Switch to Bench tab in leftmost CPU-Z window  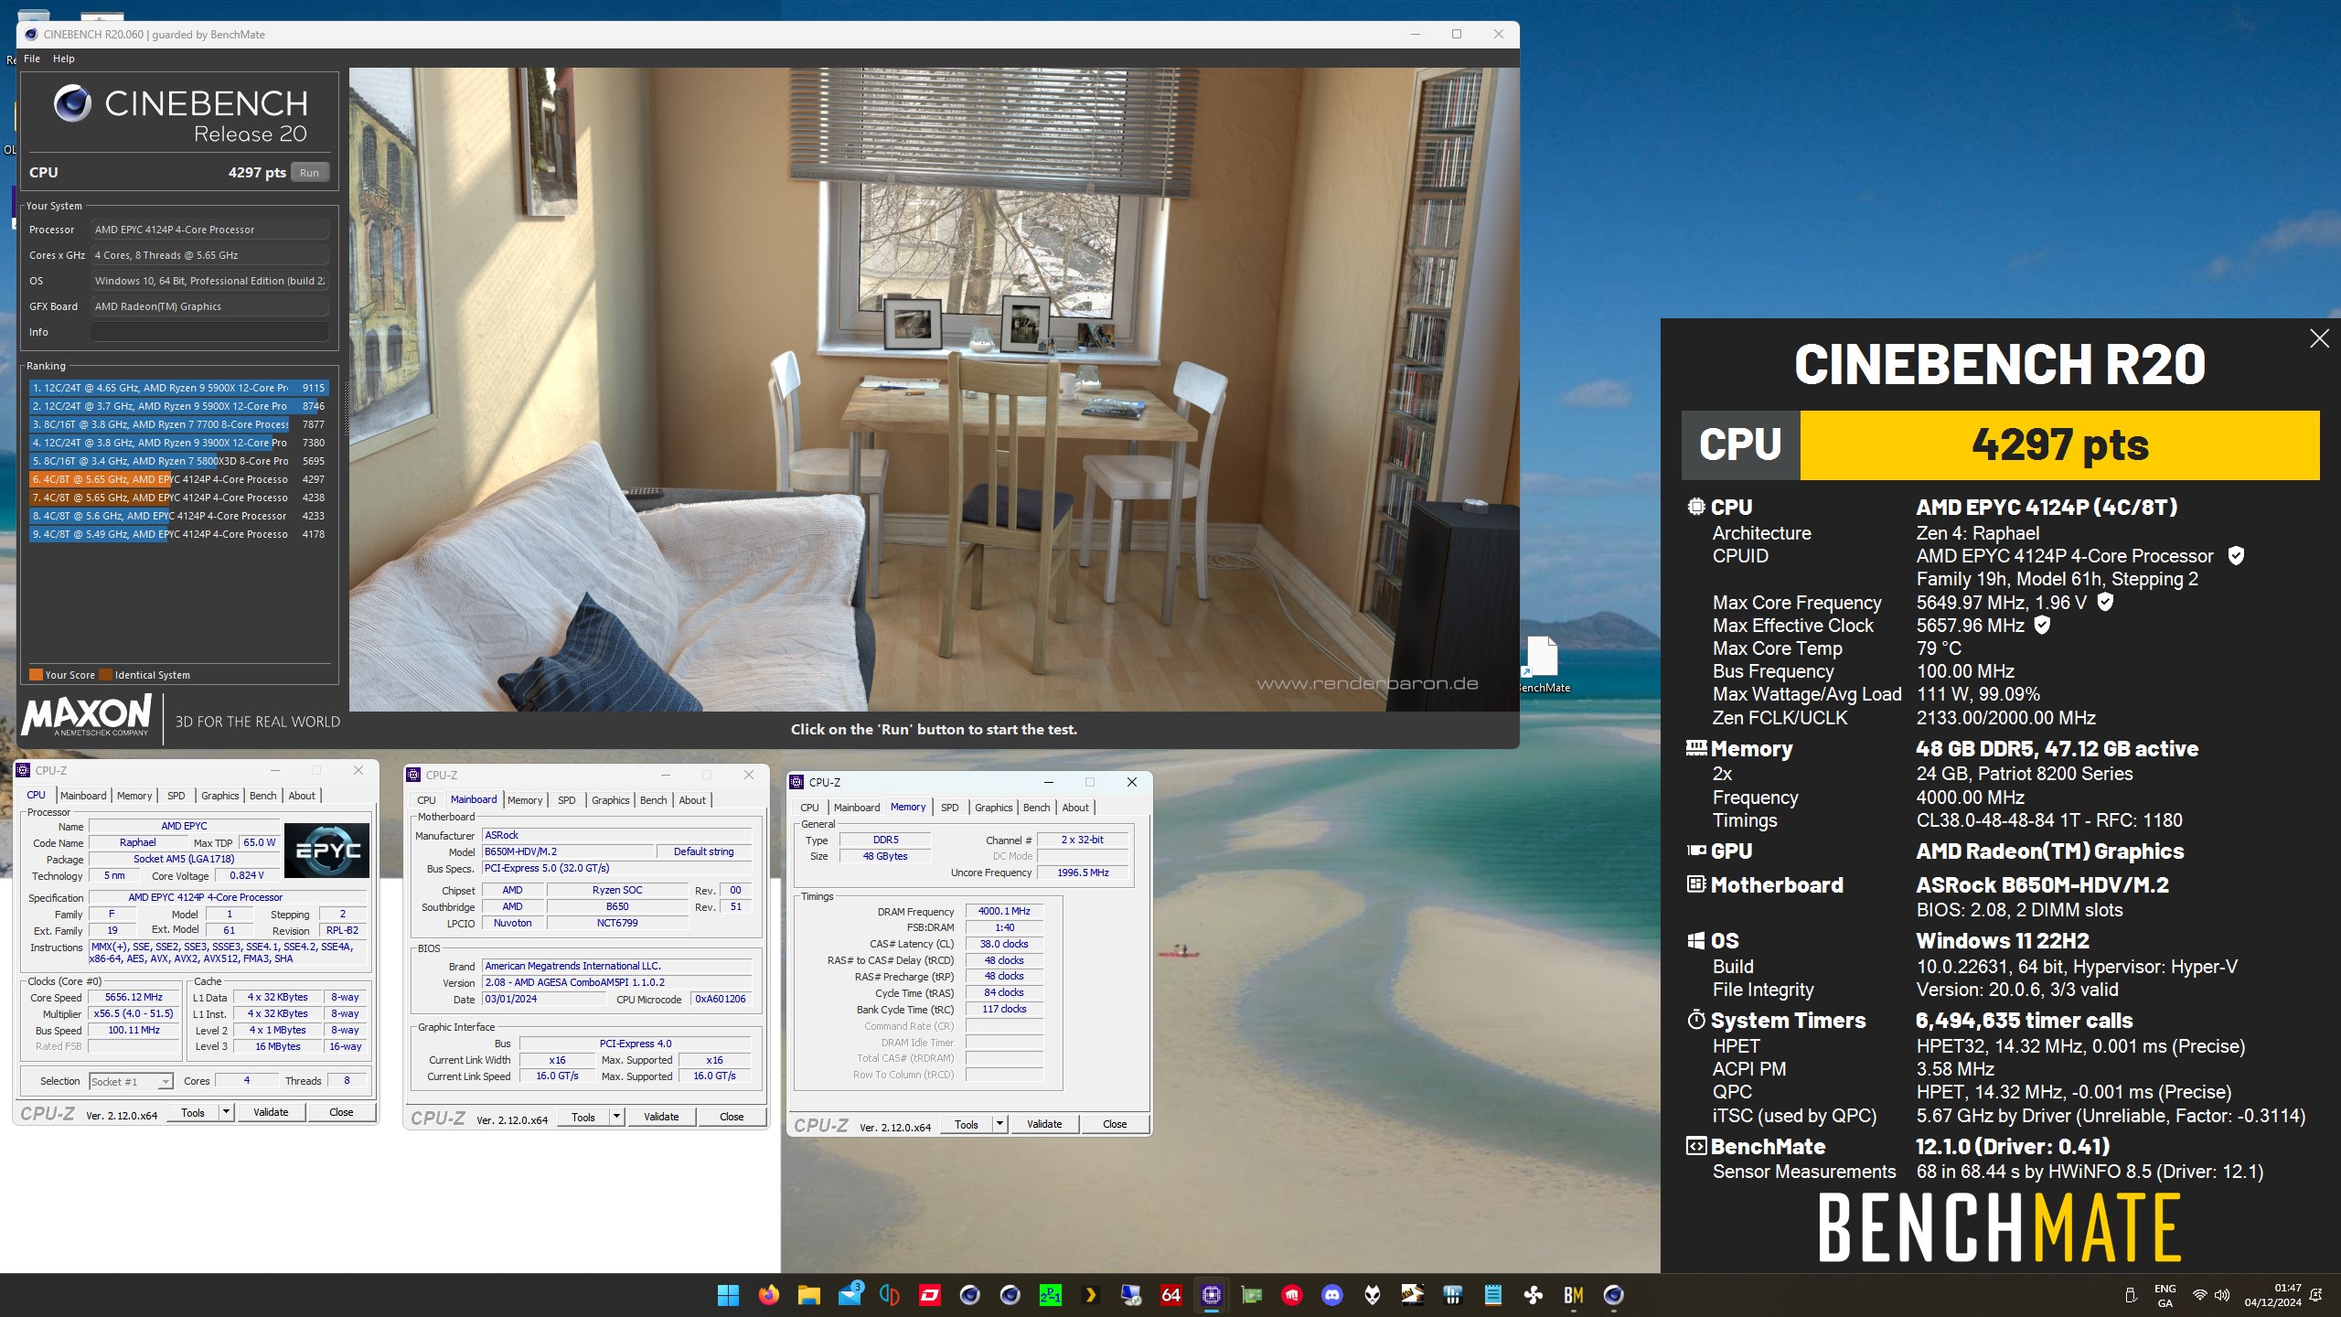click(x=263, y=796)
